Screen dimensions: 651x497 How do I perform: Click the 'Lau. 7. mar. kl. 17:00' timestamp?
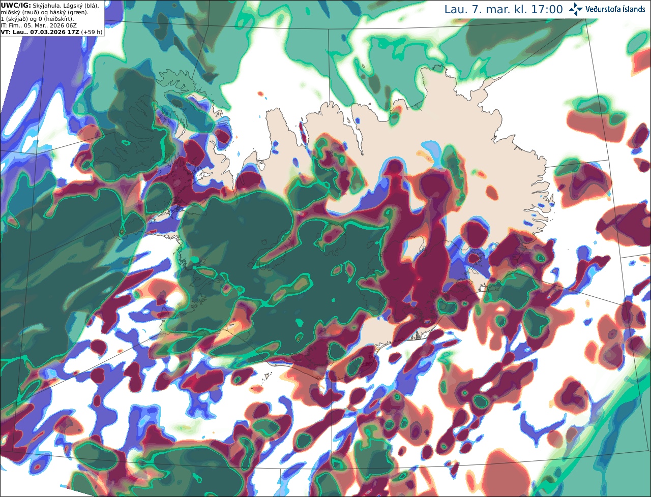pyautogui.click(x=504, y=10)
